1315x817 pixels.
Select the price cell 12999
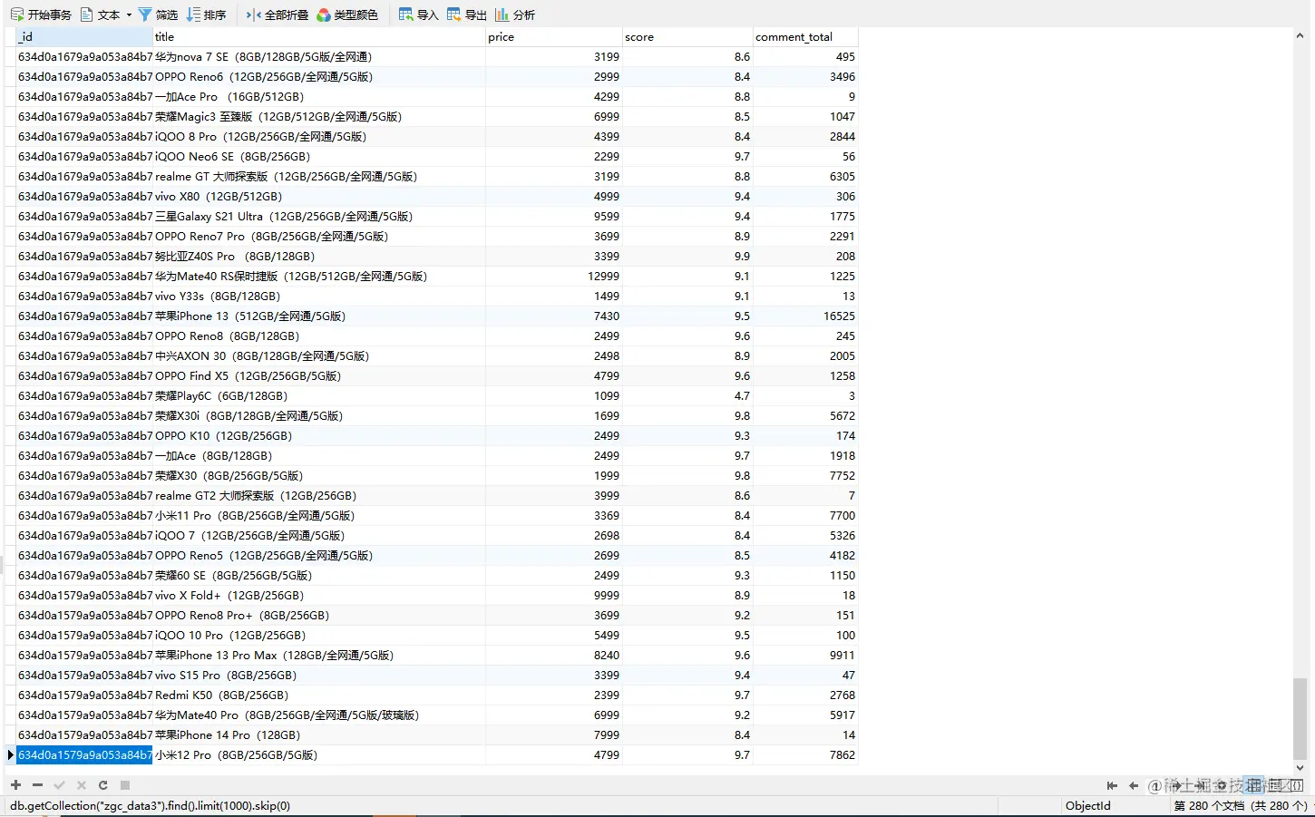click(554, 276)
